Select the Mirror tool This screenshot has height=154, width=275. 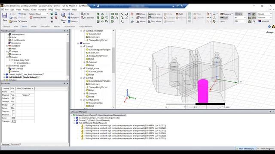pos(141,21)
